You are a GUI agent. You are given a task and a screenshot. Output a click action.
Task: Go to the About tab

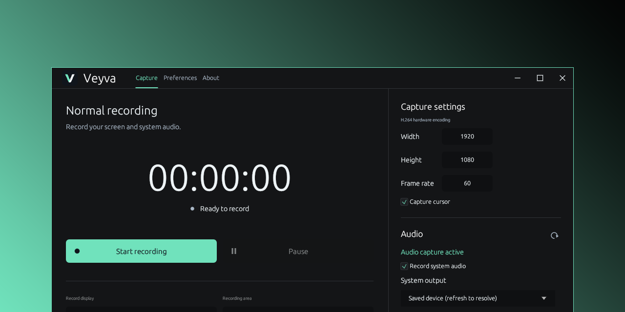(211, 78)
